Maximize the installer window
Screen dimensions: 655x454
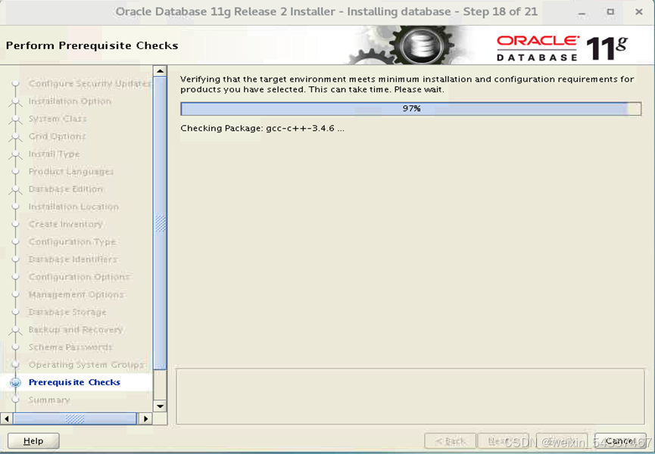pos(610,12)
